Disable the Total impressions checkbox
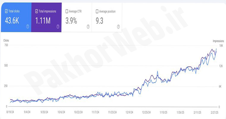This screenshot has height=119, width=226. [37, 11]
